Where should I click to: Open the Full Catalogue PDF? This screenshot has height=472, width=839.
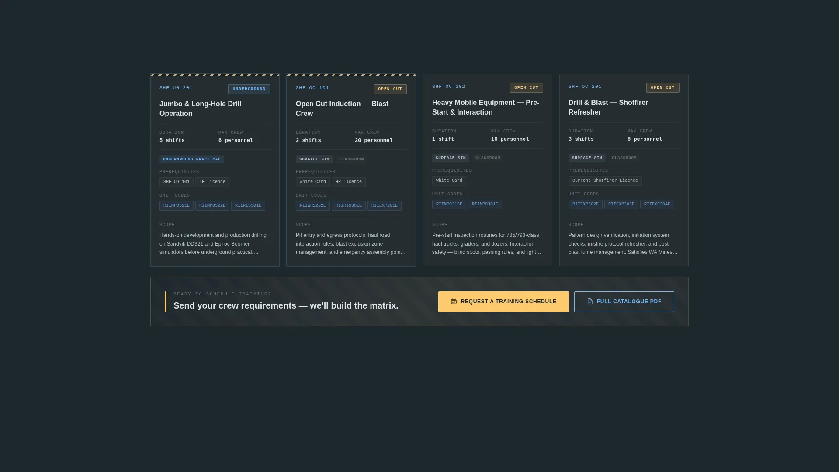(x=624, y=302)
